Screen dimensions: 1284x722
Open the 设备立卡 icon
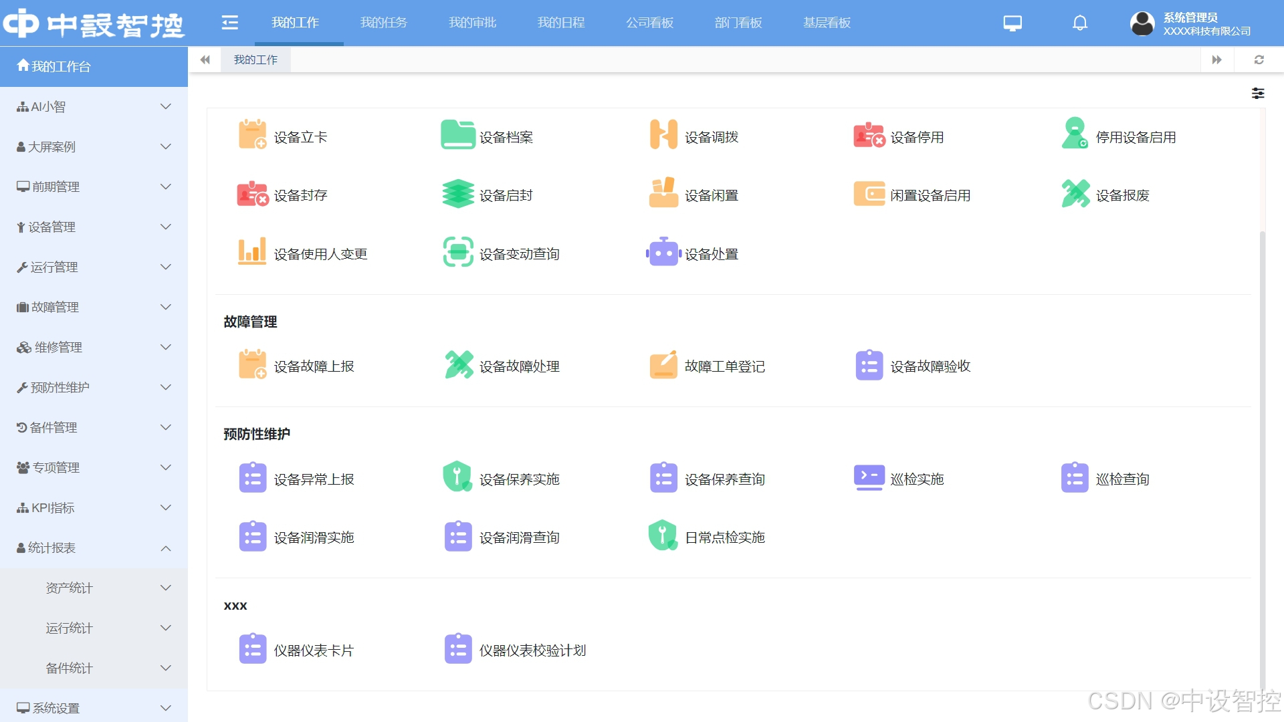(252, 134)
